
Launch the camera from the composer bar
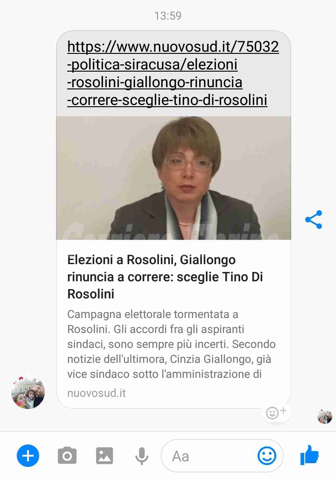(x=67, y=456)
